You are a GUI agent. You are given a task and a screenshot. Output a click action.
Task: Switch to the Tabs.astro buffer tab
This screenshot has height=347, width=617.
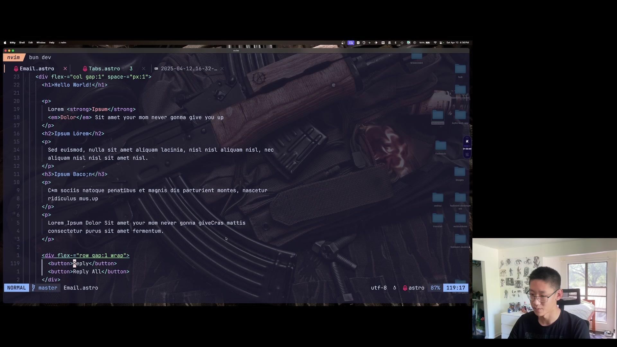point(104,68)
